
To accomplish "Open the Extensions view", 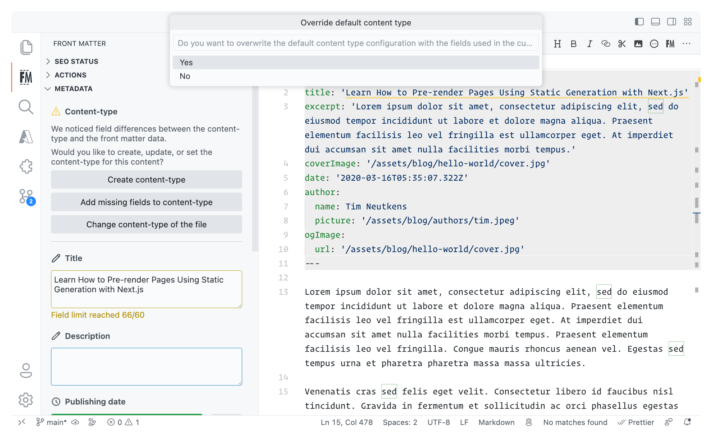I will pyautogui.click(x=26, y=166).
